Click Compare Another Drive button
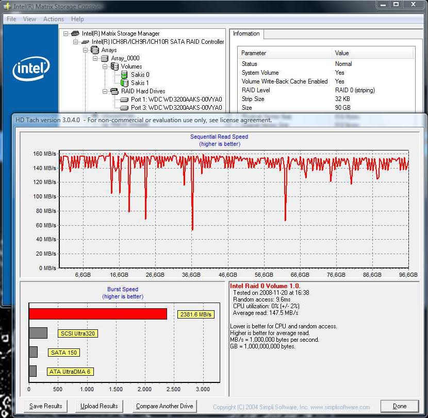 click(x=164, y=406)
